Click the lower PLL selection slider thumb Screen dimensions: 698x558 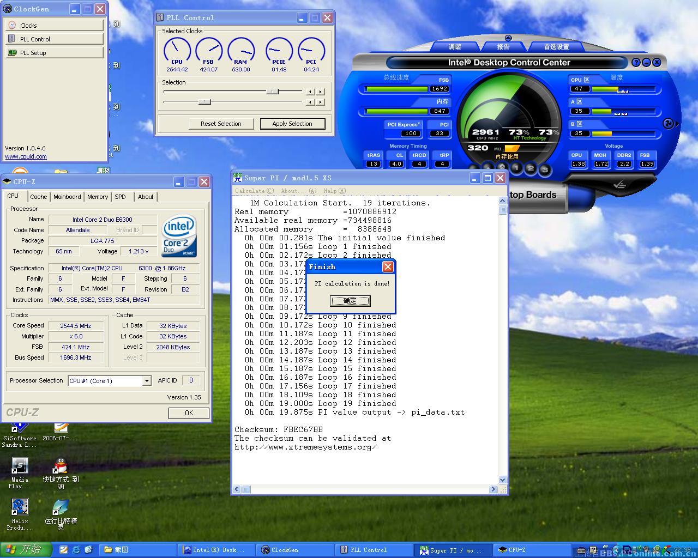click(x=204, y=101)
